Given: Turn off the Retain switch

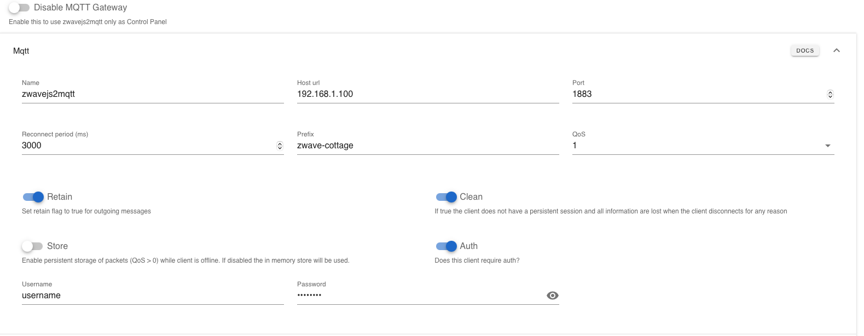Looking at the screenshot, I should pos(33,197).
